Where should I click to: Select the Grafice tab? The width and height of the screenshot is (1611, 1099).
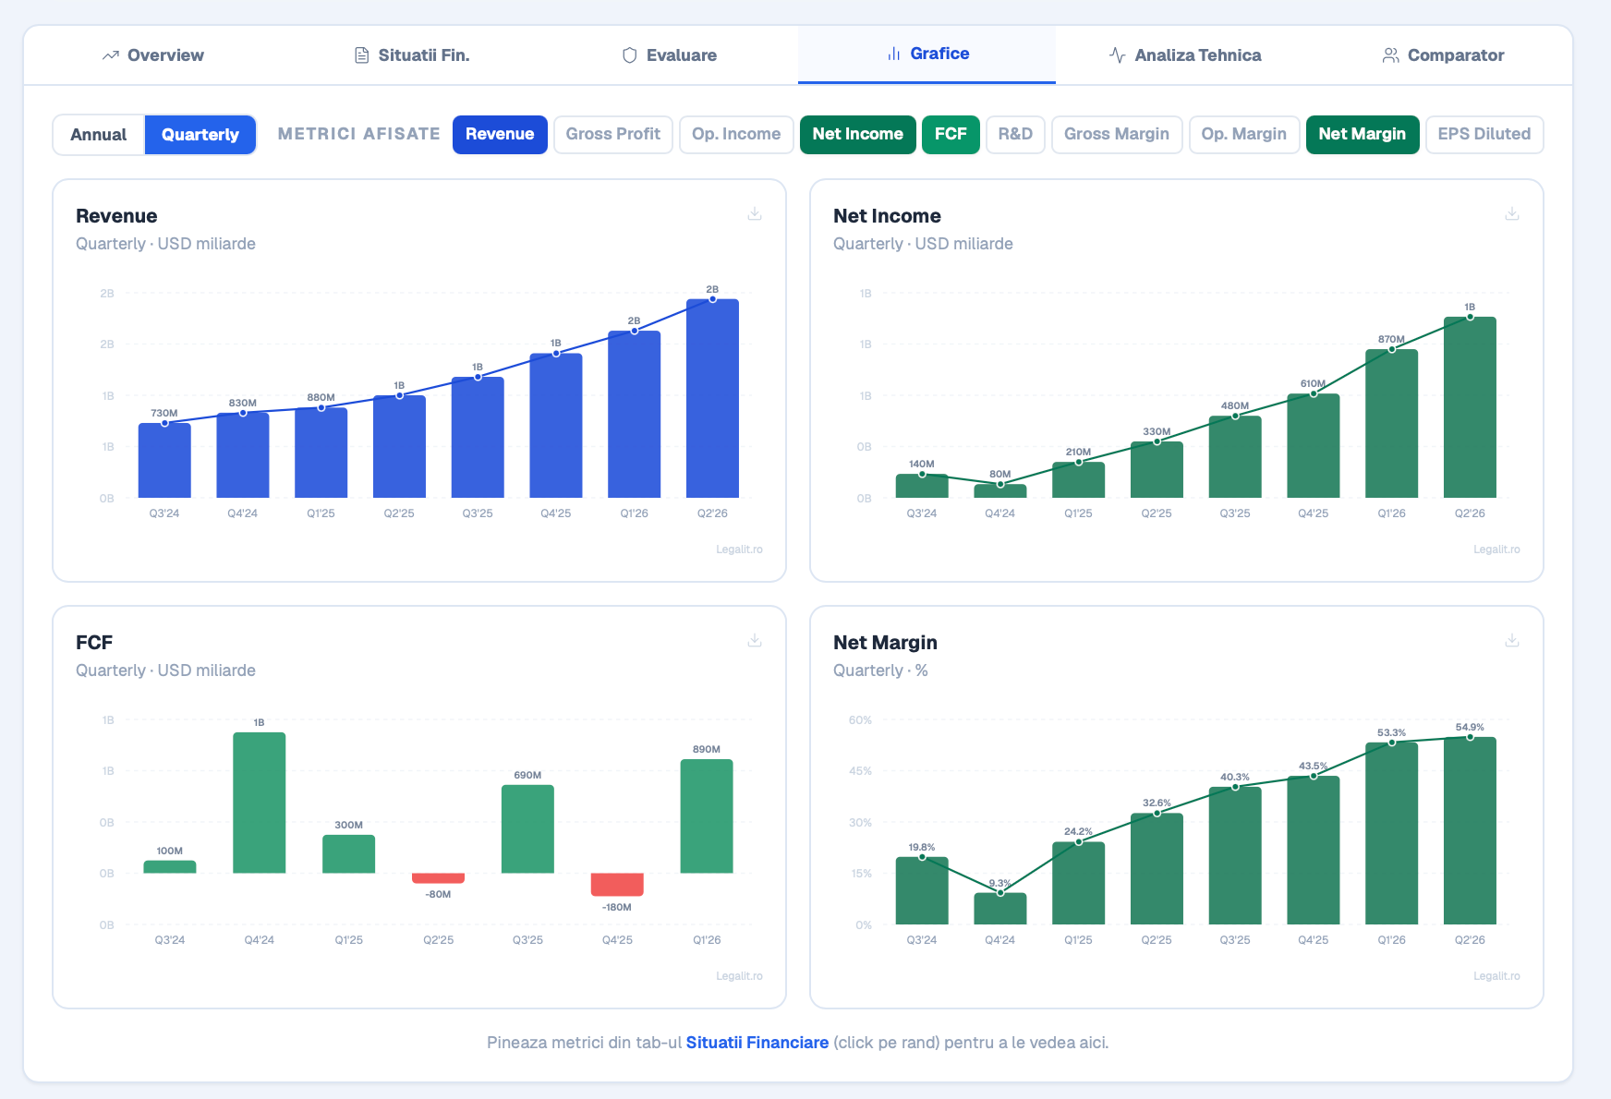[x=927, y=54]
